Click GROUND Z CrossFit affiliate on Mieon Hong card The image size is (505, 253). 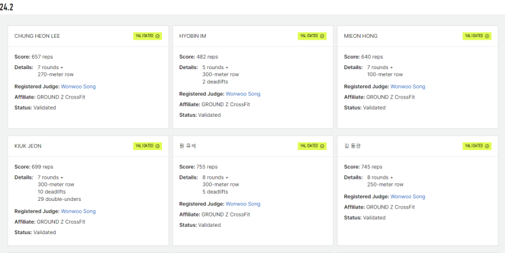pyautogui.click(x=390, y=97)
